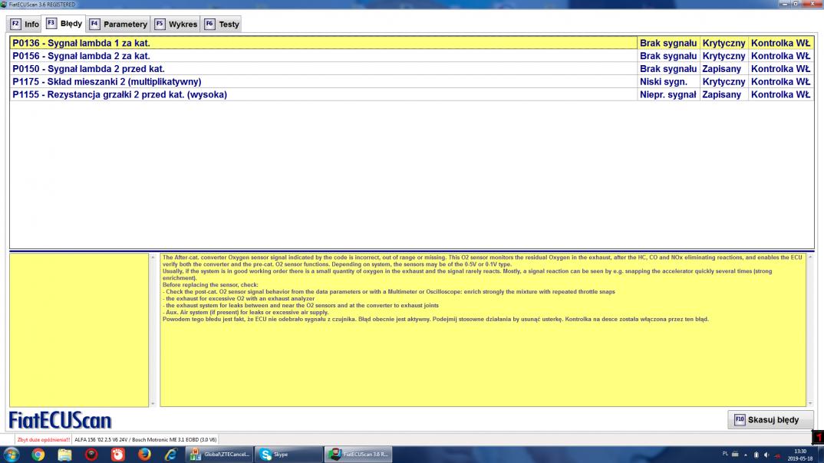Open the Windows Start menu

tap(11, 454)
